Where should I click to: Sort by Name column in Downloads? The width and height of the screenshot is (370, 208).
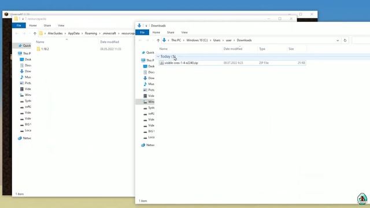click(163, 49)
